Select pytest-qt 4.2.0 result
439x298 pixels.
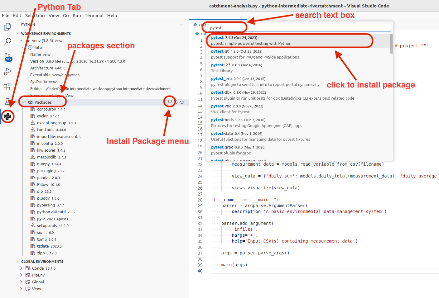coord(298,54)
